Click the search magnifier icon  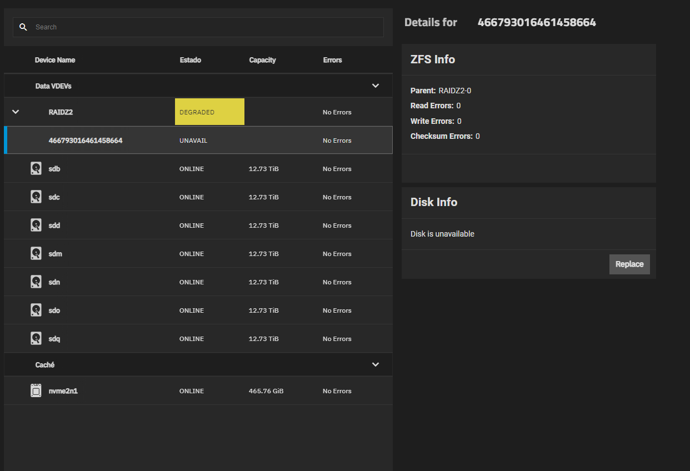[23, 27]
